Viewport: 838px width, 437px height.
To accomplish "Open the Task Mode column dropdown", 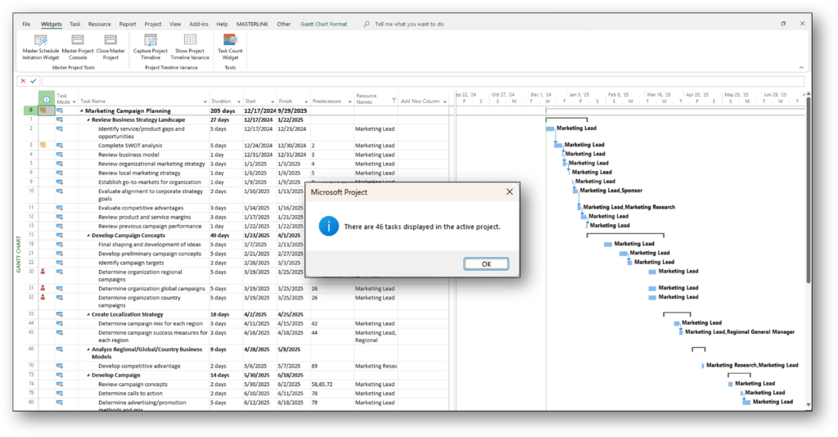I will click(74, 102).
